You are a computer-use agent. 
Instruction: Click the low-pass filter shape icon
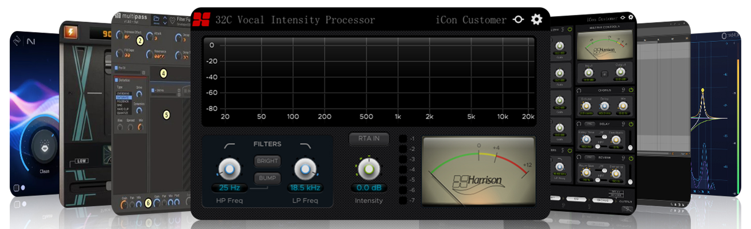click(305, 146)
